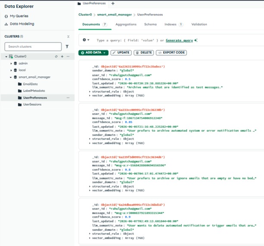The image size is (264, 246).
Task: Expand structured_rule in 0.85 confidence document
Action: (x=90, y=139)
